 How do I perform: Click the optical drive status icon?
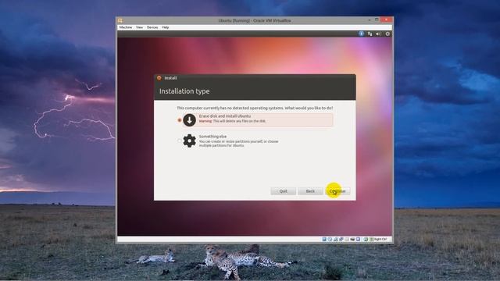pos(330,239)
